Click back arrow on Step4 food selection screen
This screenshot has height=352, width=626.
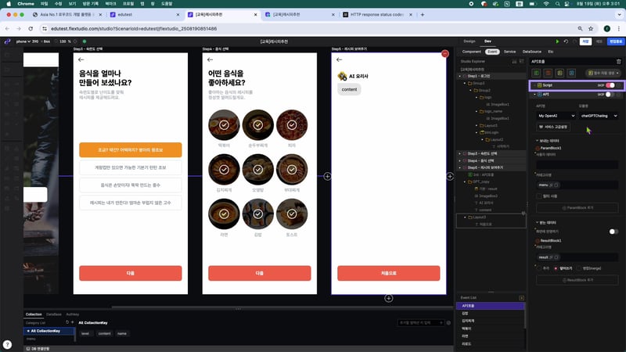point(210,59)
